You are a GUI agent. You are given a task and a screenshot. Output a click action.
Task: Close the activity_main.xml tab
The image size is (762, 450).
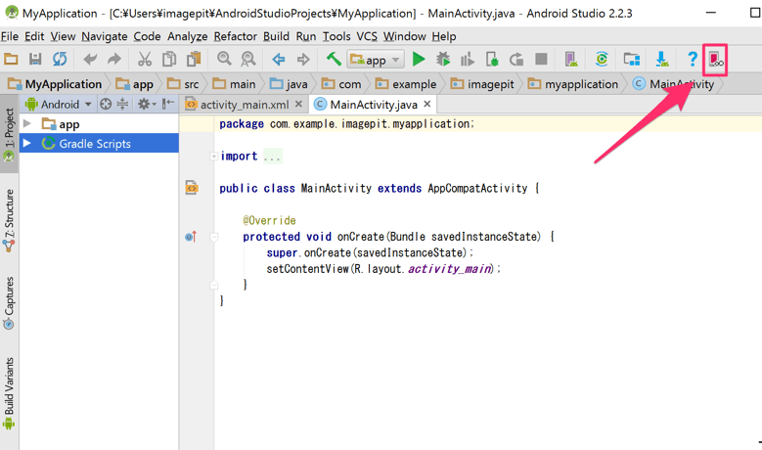pyautogui.click(x=299, y=104)
